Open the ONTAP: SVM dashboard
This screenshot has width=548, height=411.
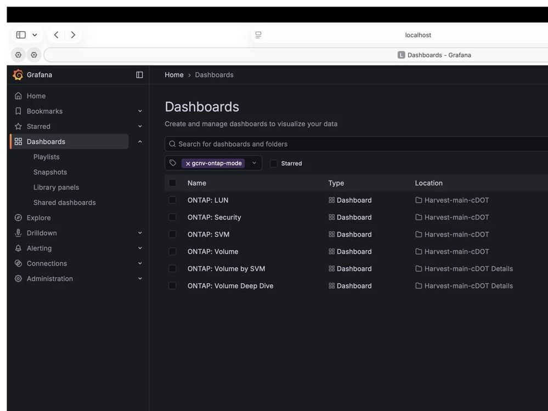pyautogui.click(x=208, y=234)
